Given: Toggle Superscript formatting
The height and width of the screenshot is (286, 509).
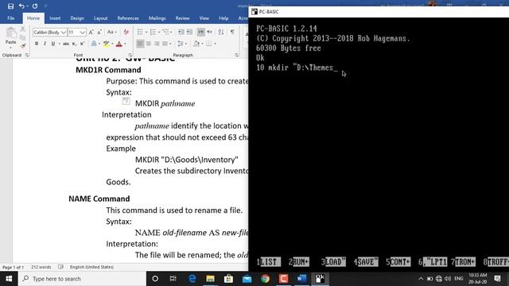Looking at the screenshot, I should 82,44.
